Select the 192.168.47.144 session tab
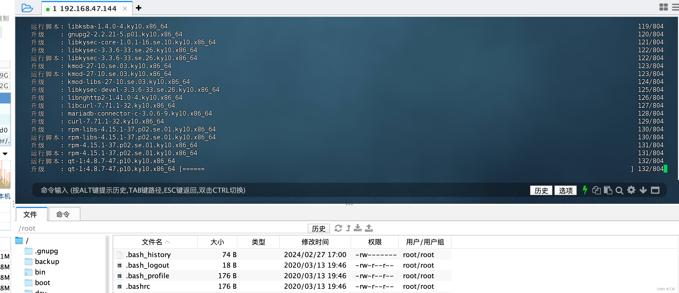 point(85,8)
